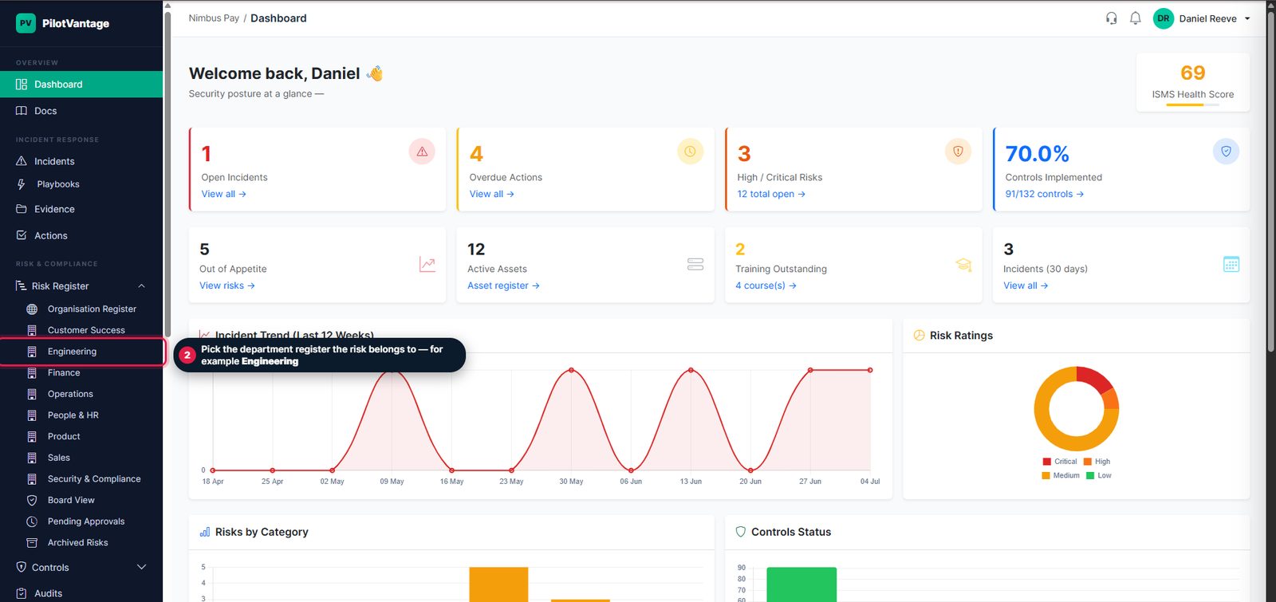Click the Risks by Category heading text
1276x602 pixels.
tap(262, 532)
